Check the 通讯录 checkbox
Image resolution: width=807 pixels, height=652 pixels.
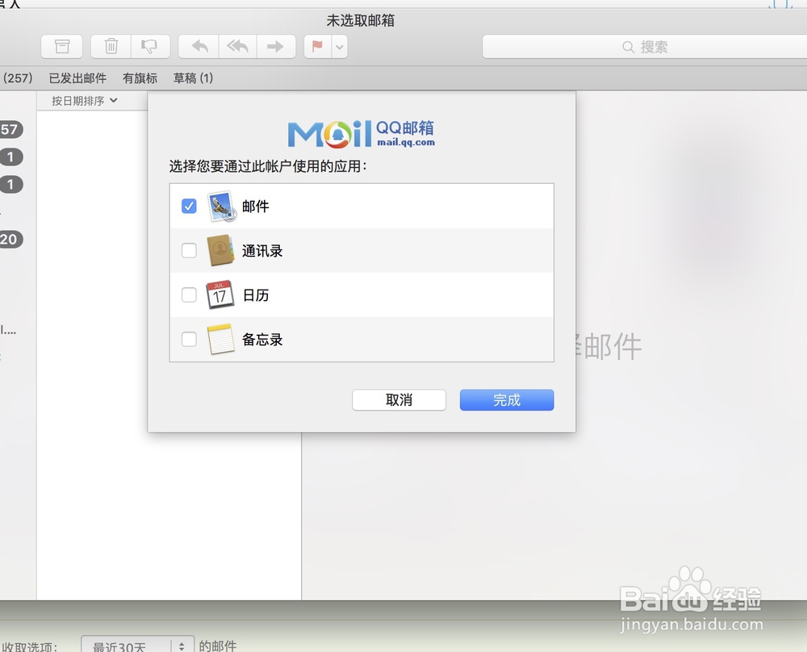(x=189, y=251)
